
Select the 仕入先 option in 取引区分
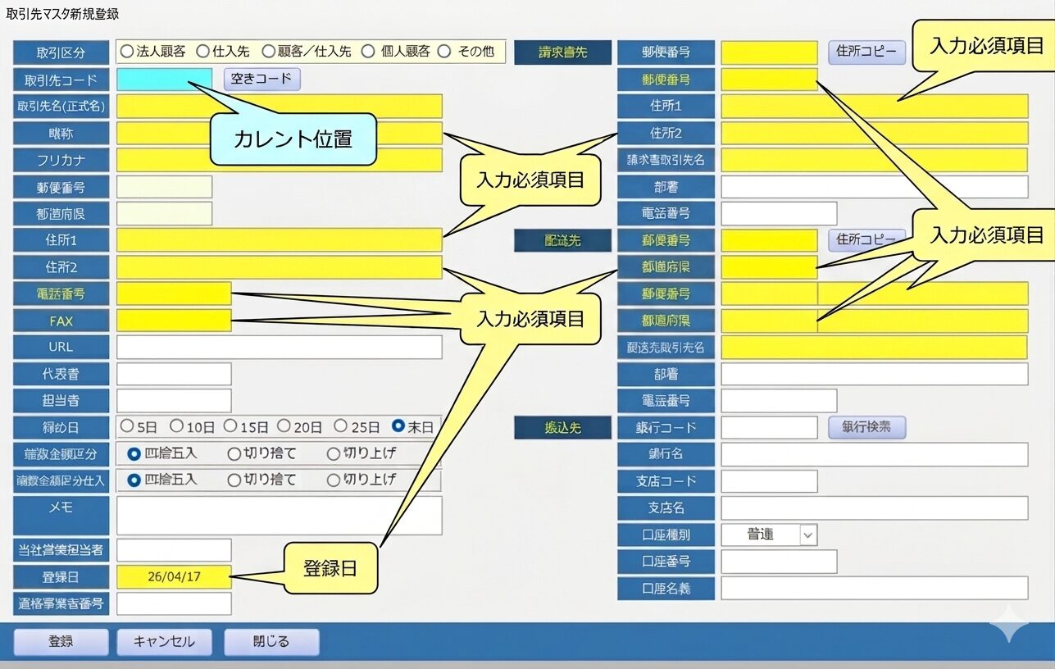(x=202, y=52)
